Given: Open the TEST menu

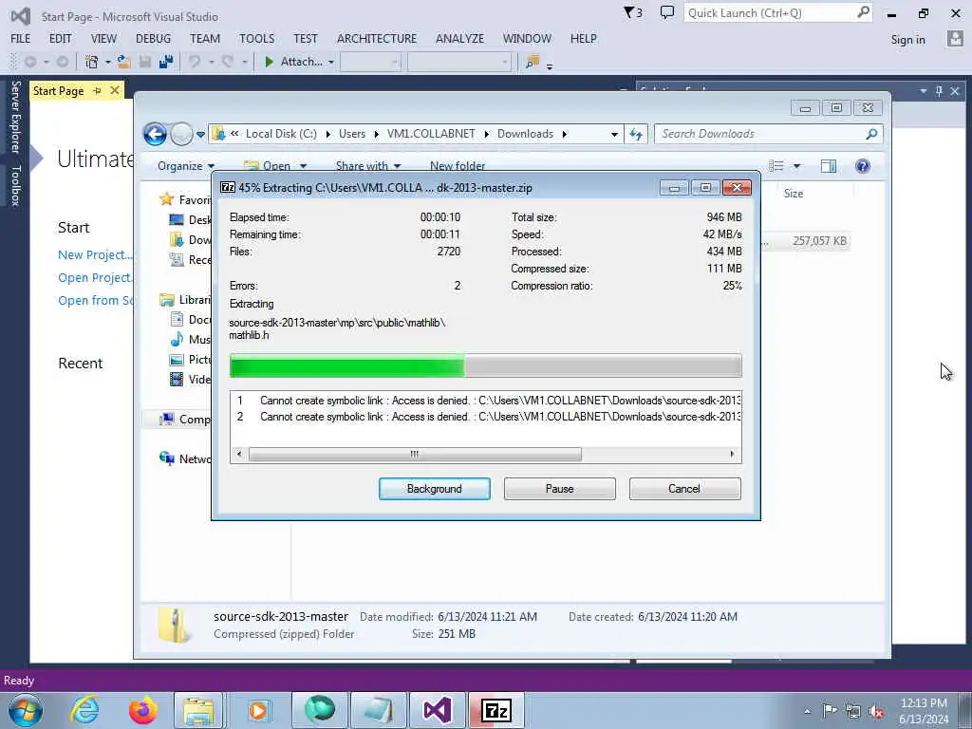Looking at the screenshot, I should 305,38.
